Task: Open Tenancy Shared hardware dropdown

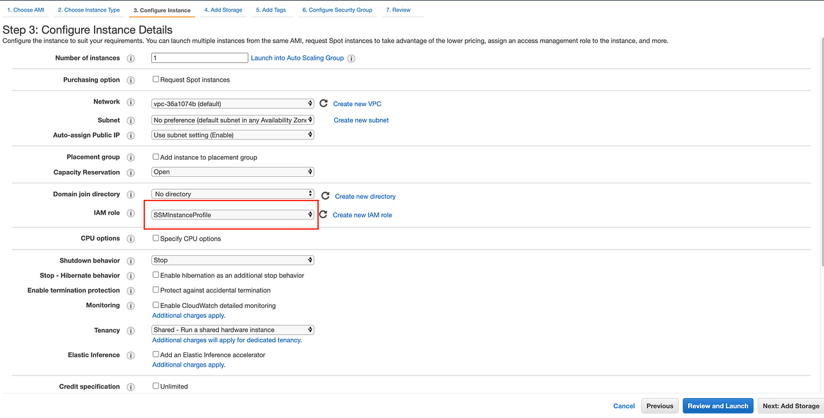Action: (232, 330)
